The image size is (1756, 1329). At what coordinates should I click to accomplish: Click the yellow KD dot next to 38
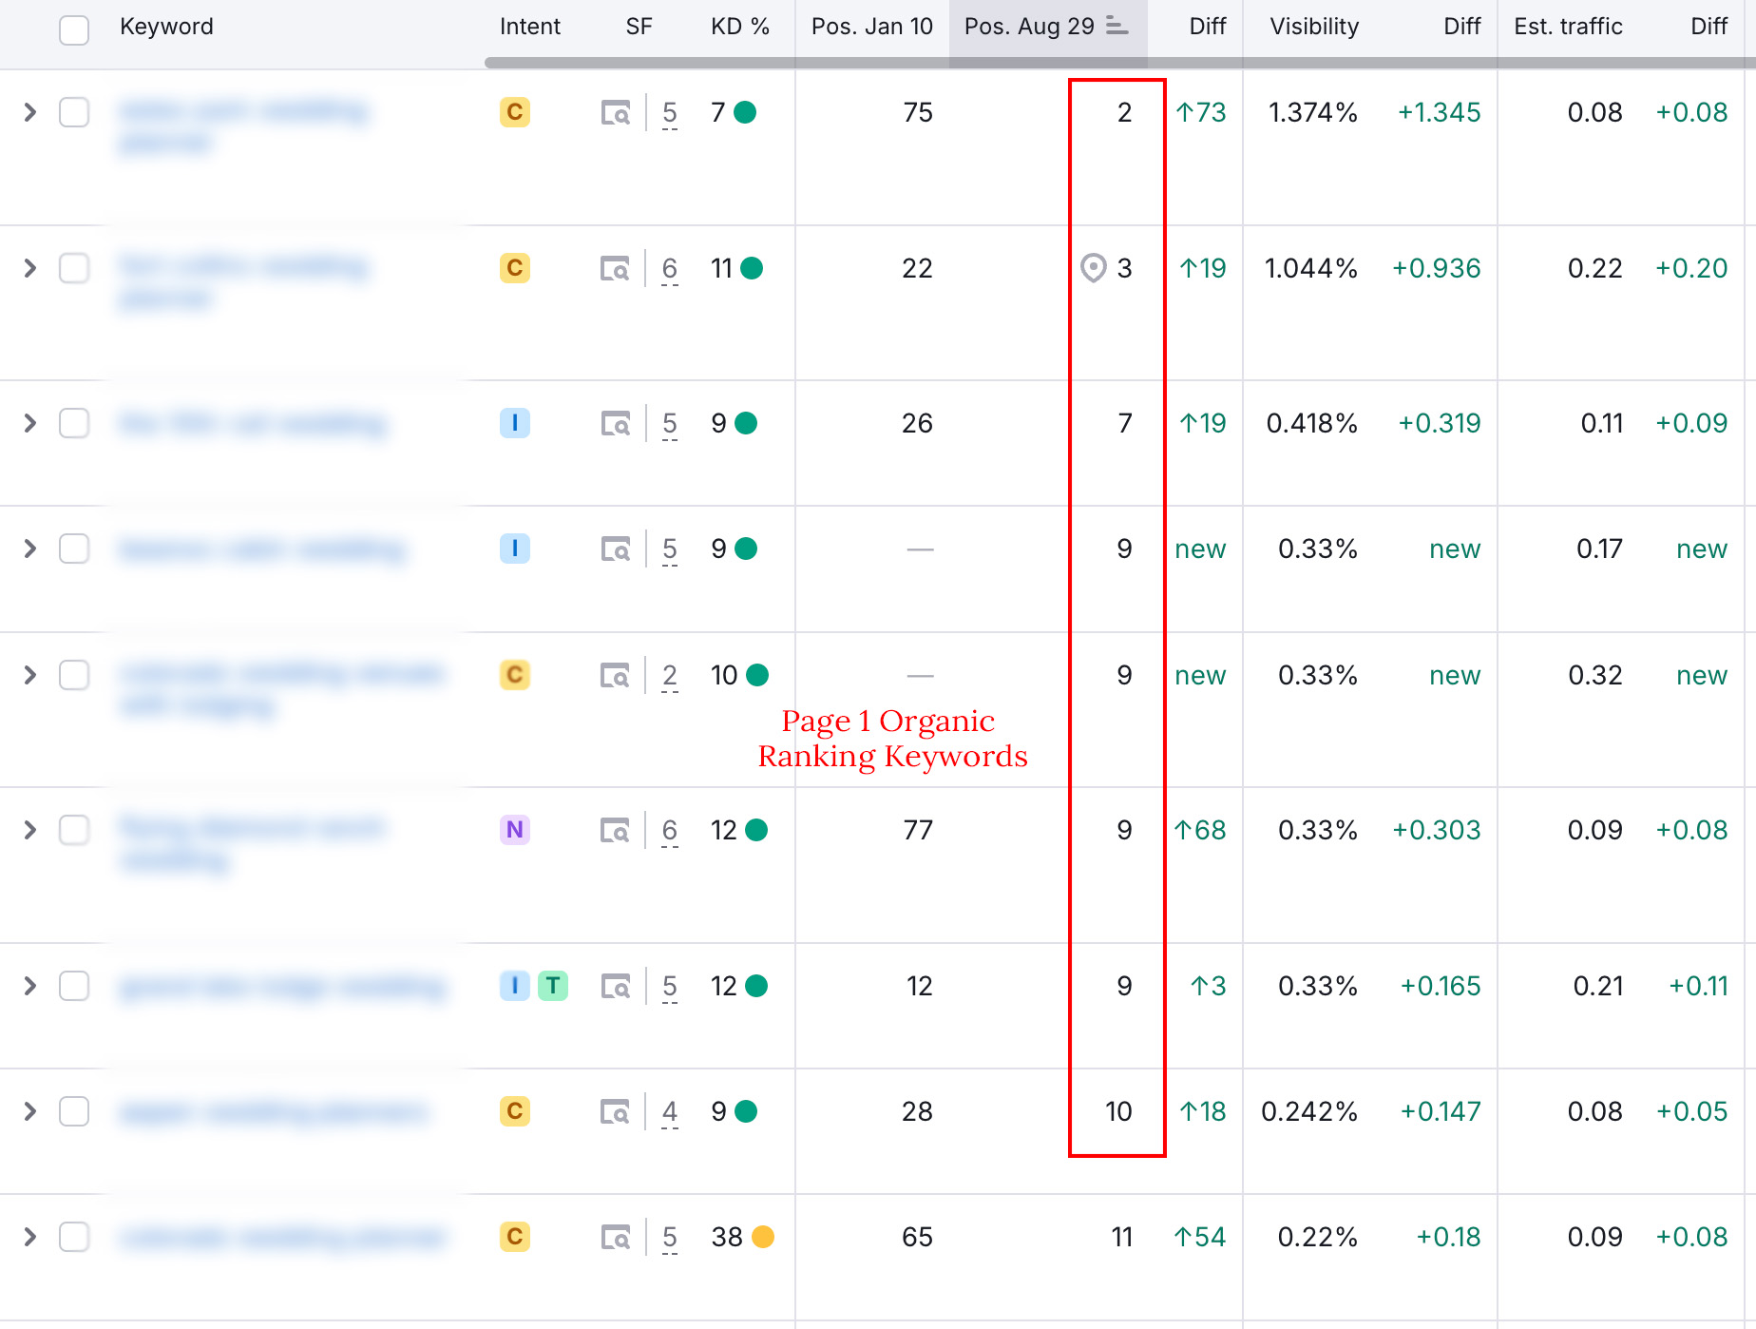click(x=763, y=1237)
